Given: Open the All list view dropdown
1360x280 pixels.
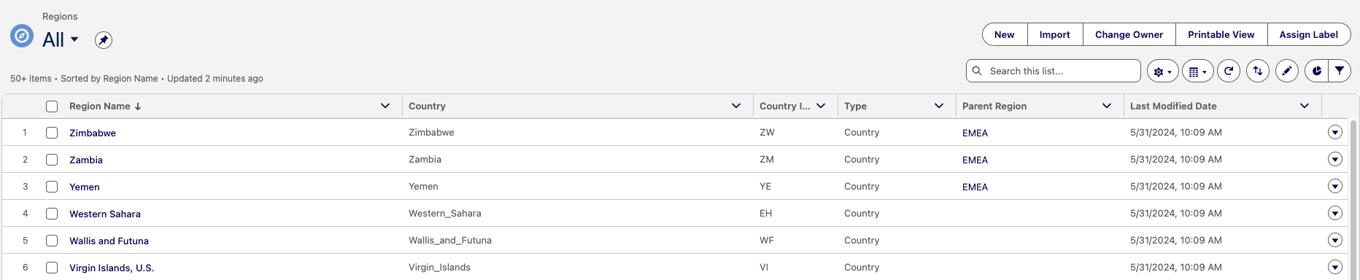Looking at the screenshot, I should tap(74, 39).
